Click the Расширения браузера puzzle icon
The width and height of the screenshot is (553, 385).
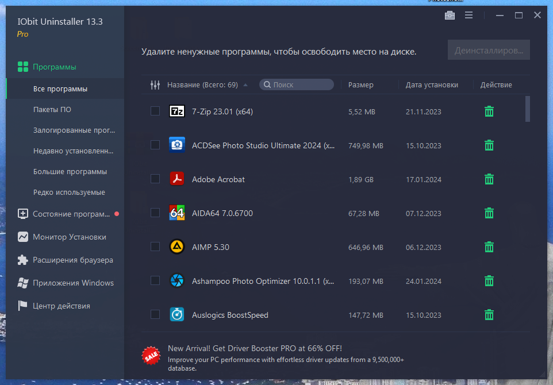coord(23,260)
